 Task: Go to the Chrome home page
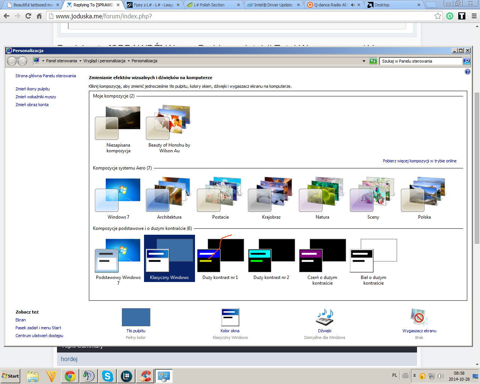click(39, 16)
